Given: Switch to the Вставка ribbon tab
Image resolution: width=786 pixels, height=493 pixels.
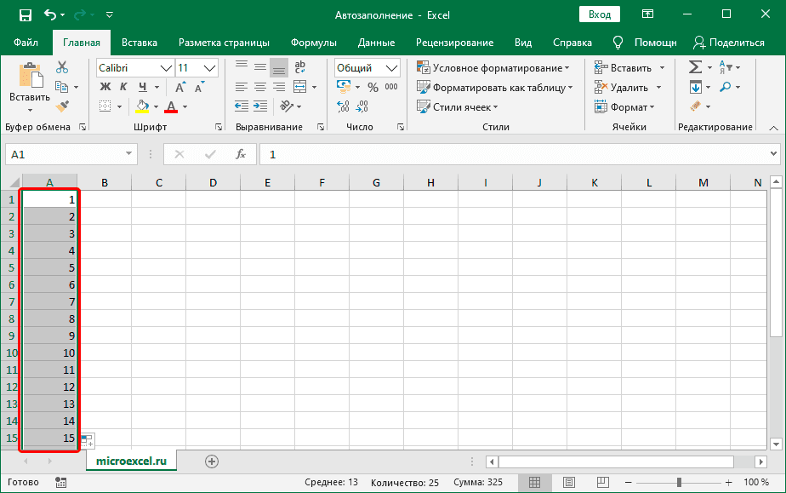Looking at the screenshot, I should 139,43.
